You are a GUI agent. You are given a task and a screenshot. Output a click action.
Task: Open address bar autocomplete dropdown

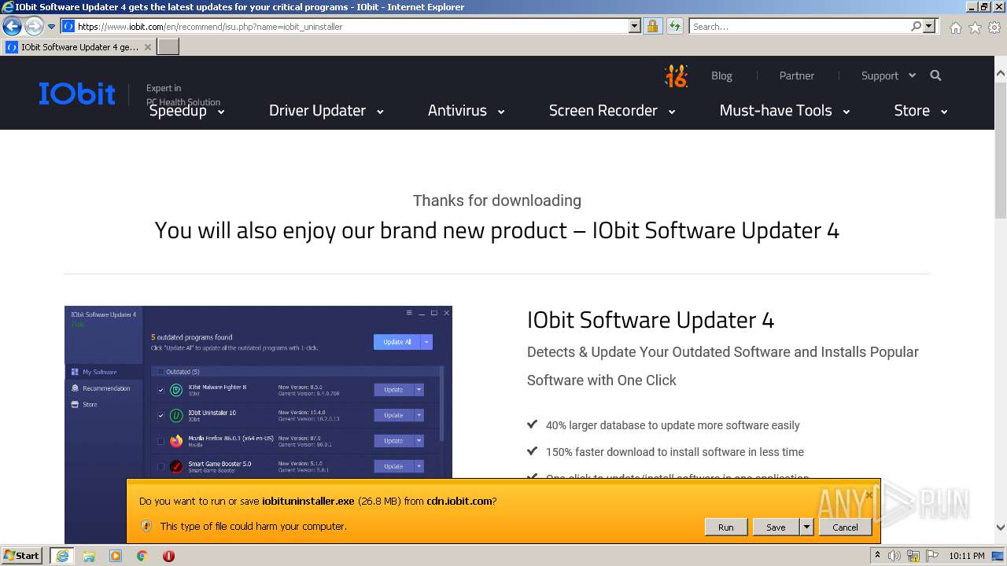click(635, 26)
